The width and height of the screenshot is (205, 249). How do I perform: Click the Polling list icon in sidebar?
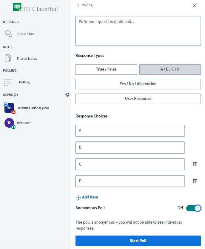click(x=8, y=82)
